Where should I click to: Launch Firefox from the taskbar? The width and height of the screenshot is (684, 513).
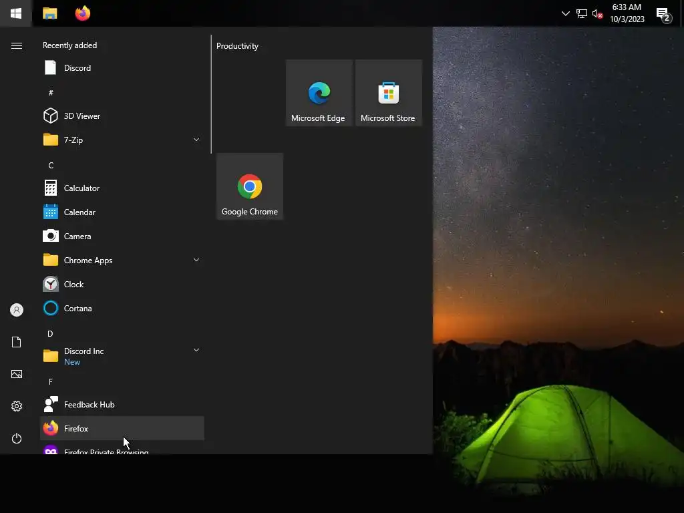(82, 13)
